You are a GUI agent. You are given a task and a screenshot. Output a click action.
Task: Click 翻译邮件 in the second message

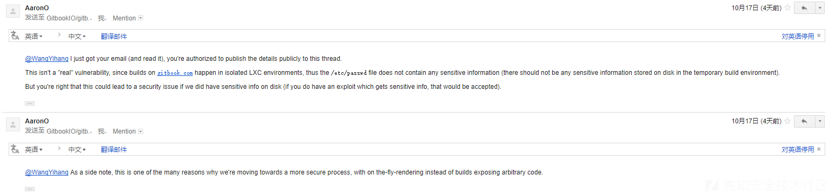coord(114,150)
